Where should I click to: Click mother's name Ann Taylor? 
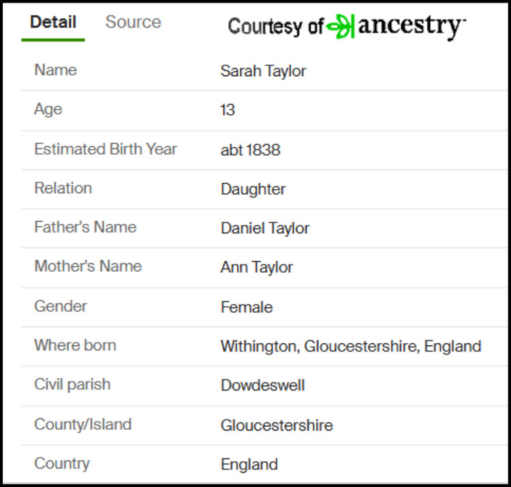(x=256, y=268)
